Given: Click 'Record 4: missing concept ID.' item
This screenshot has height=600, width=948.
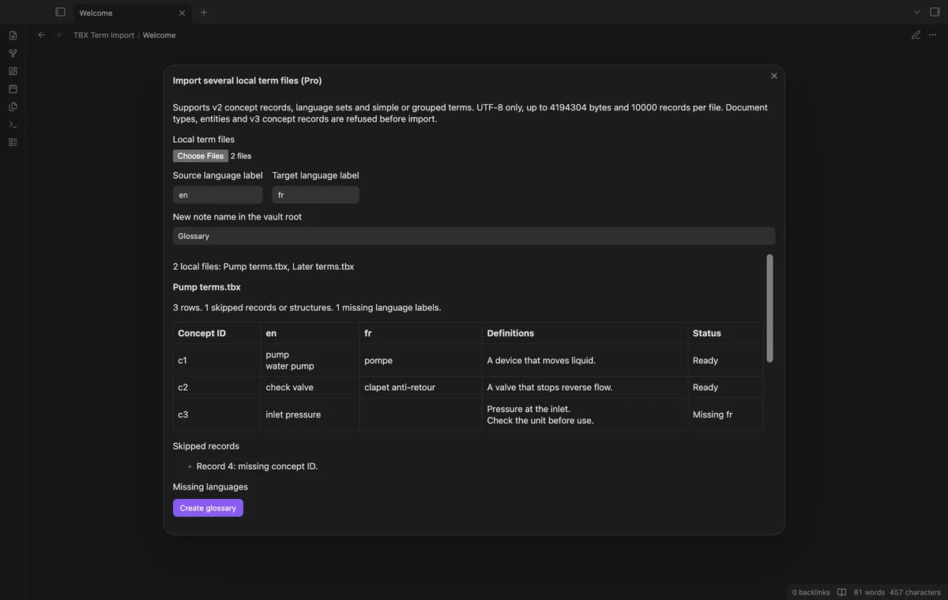Looking at the screenshot, I should [257, 467].
